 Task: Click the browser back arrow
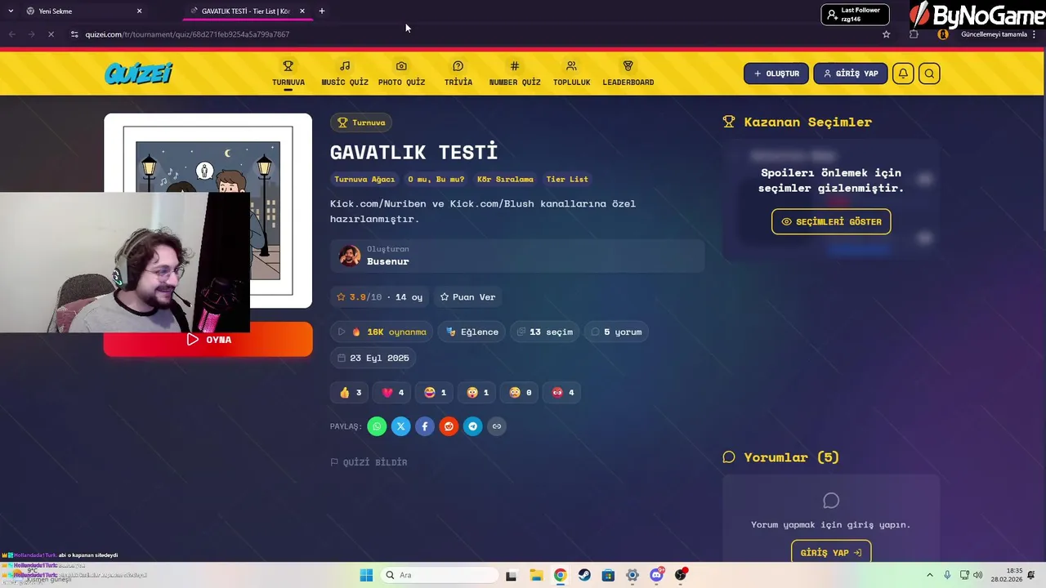tap(11, 34)
